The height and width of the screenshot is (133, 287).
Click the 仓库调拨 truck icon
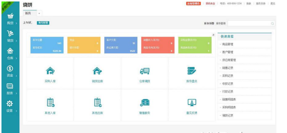pyautogui.click(x=144, y=71)
